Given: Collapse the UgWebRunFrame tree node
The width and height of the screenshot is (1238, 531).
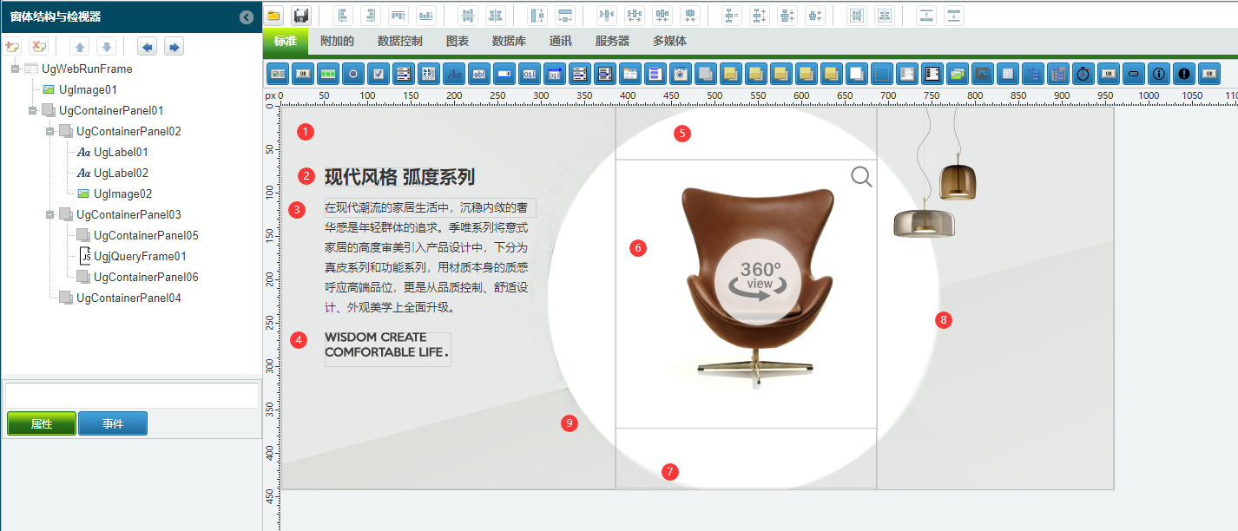Looking at the screenshot, I should (15, 69).
